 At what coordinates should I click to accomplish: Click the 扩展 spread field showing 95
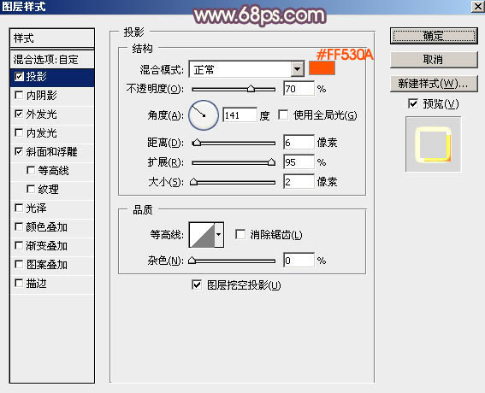(x=299, y=162)
